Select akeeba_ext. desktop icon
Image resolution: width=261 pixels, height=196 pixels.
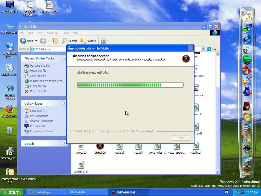[9, 153]
